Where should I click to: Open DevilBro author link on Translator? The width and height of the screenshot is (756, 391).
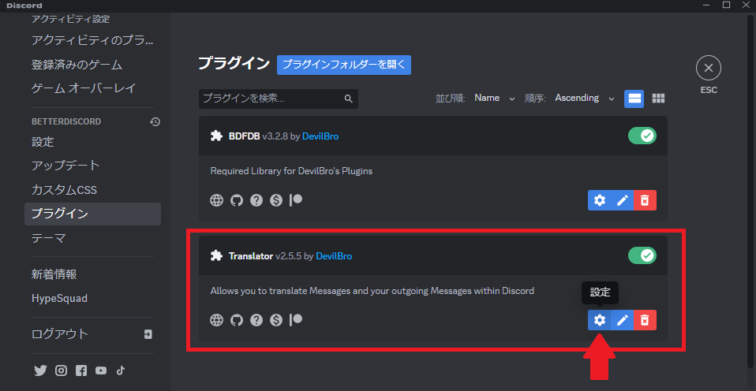pyautogui.click(x=334, y=256)
